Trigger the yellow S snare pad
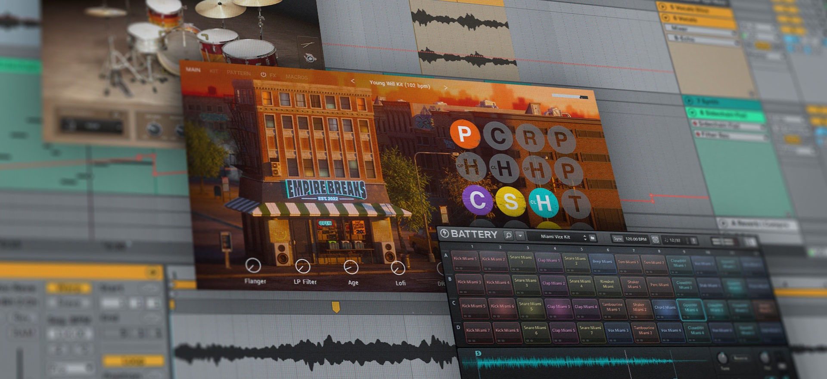The height and width of the screenshot is (379, 827). tap(511, 201)
